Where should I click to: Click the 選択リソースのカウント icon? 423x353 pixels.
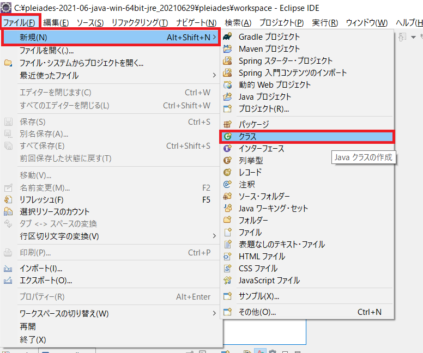[8, 212]
